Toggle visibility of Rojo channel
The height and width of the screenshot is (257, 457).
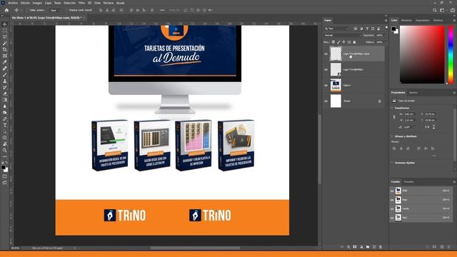(392, 200)
